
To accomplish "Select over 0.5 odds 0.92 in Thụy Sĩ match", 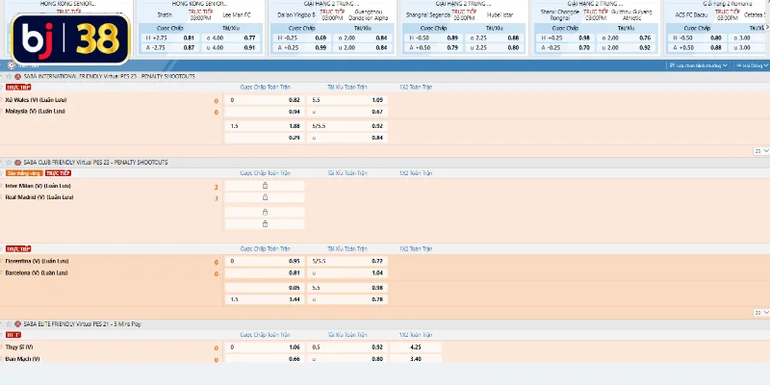I will click(347, 347).
